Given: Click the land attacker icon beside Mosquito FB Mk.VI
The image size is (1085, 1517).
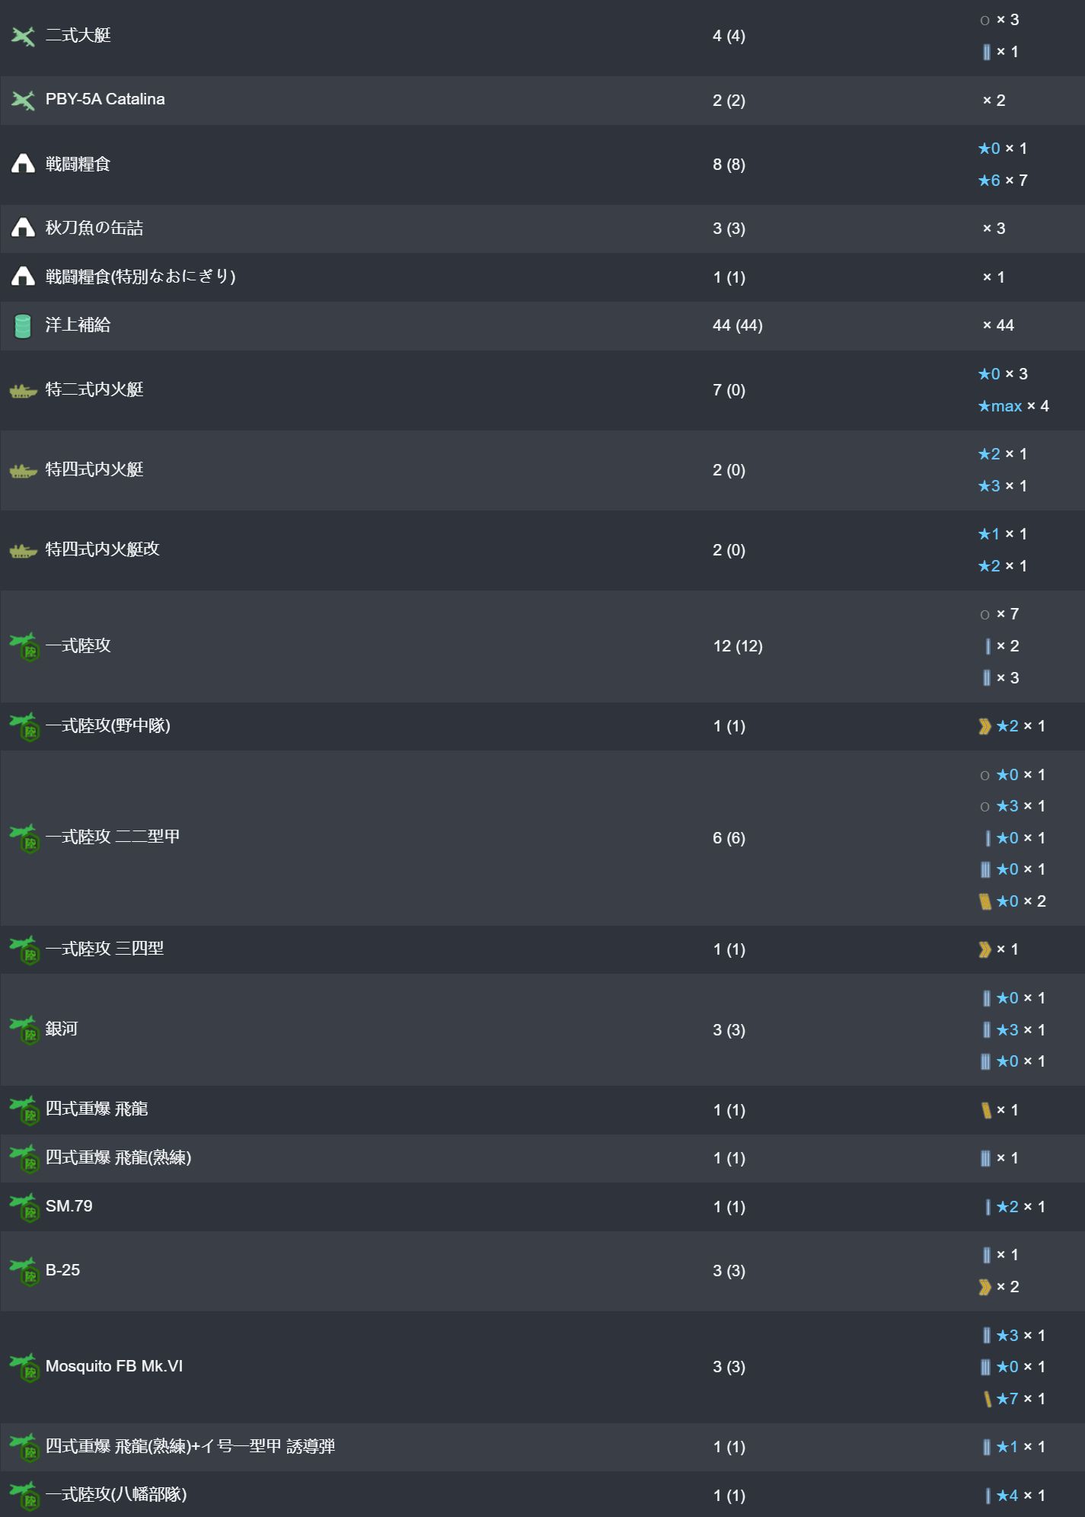Looking at the screenshot, I should click(x=24, y=1367).
